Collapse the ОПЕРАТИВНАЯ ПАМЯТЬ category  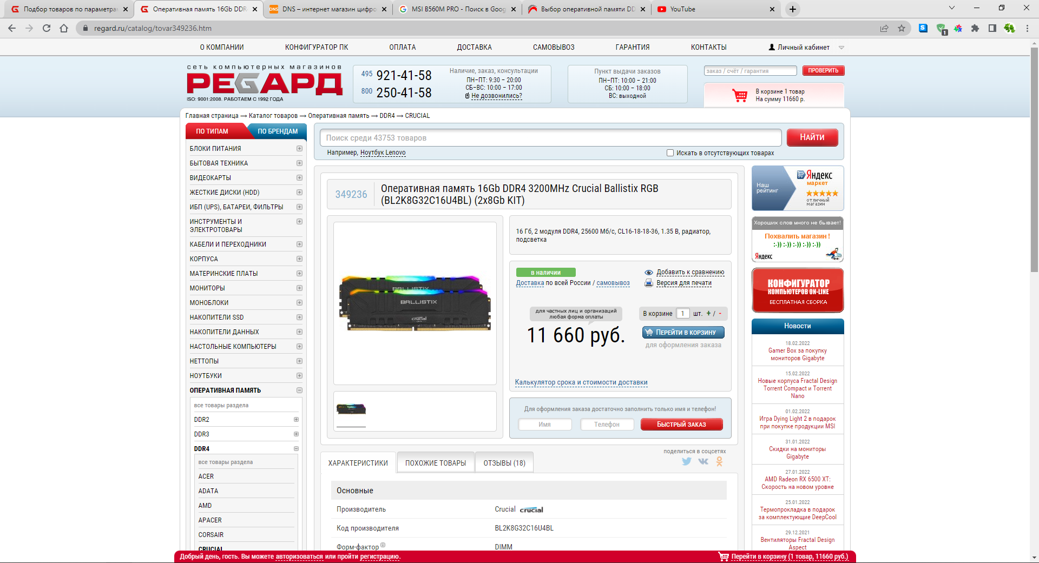click(x=299, y=390)
